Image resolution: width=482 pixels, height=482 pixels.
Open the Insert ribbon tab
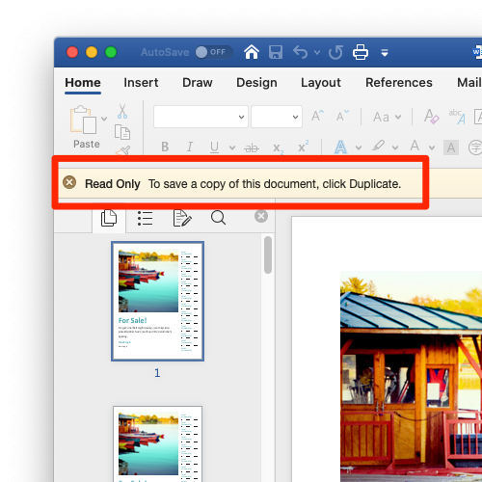click(141, 83)
